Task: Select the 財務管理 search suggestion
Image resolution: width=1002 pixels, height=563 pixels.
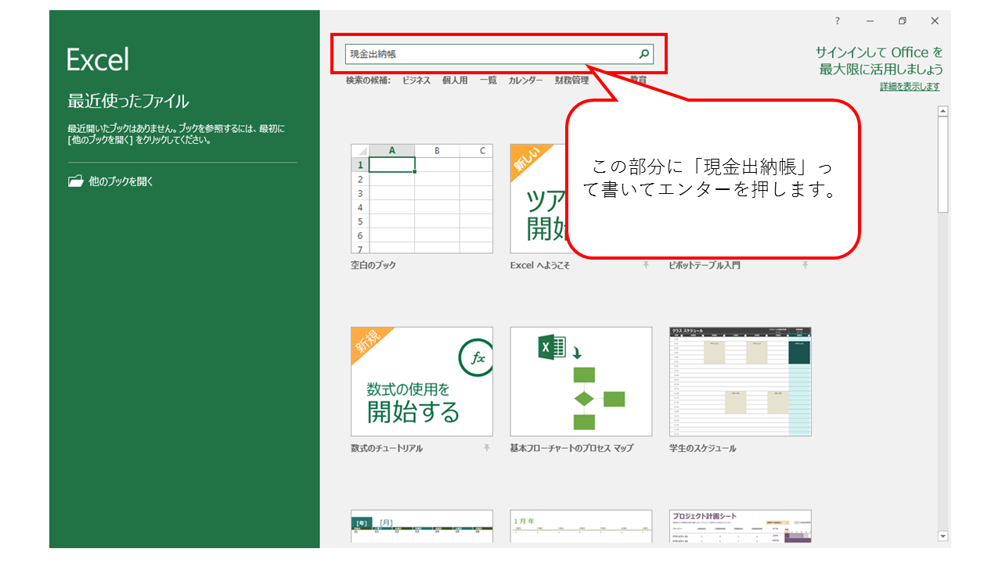Action: pos(571,81)
